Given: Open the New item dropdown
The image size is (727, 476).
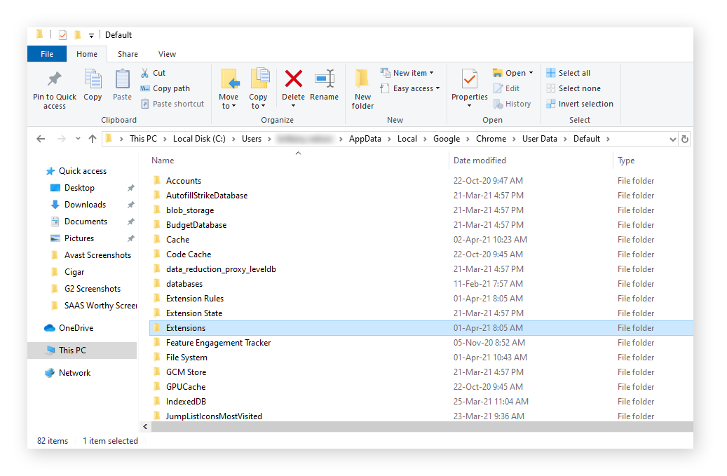Looking at the screenshot, I should pos(408,72).
